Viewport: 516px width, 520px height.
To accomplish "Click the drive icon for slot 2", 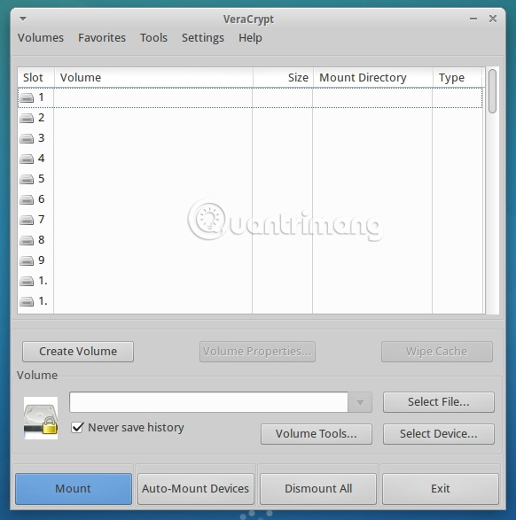I will [x=27, y=118].
